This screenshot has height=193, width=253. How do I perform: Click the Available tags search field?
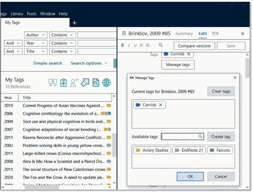point(180,137)
